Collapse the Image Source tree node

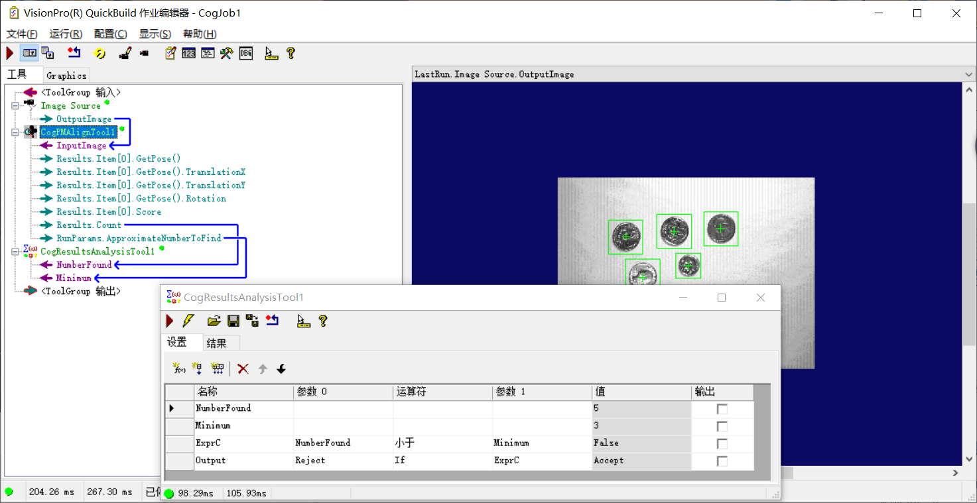pos(15,106)
